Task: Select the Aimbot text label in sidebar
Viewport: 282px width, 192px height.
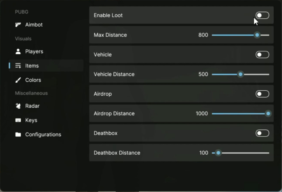Action: tap(34, 25)
